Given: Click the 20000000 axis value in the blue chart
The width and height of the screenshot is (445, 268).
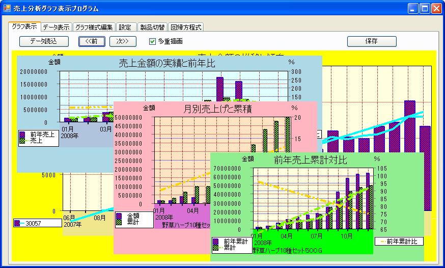Looking at the screenshot, I should click(x=34, y=71).
